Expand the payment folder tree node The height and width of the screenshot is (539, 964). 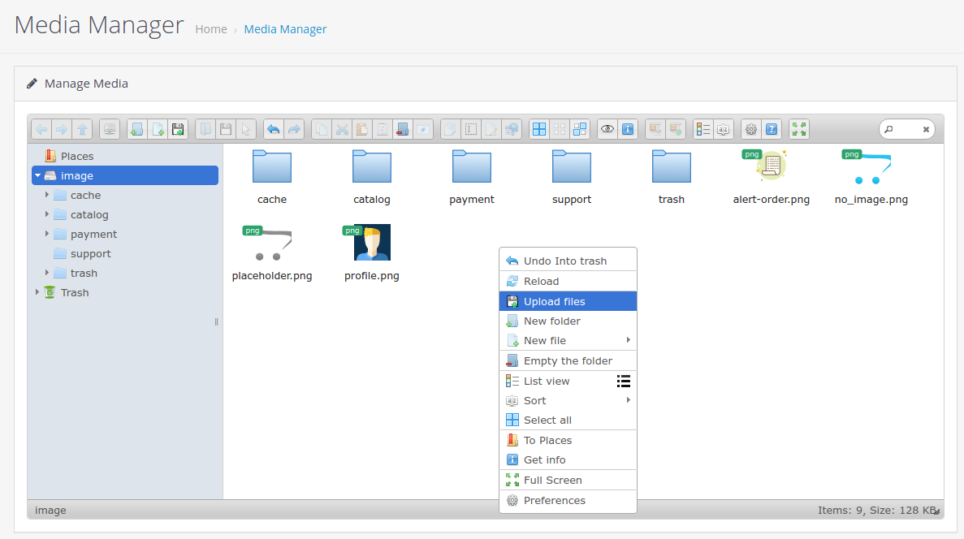pos(46,234)
